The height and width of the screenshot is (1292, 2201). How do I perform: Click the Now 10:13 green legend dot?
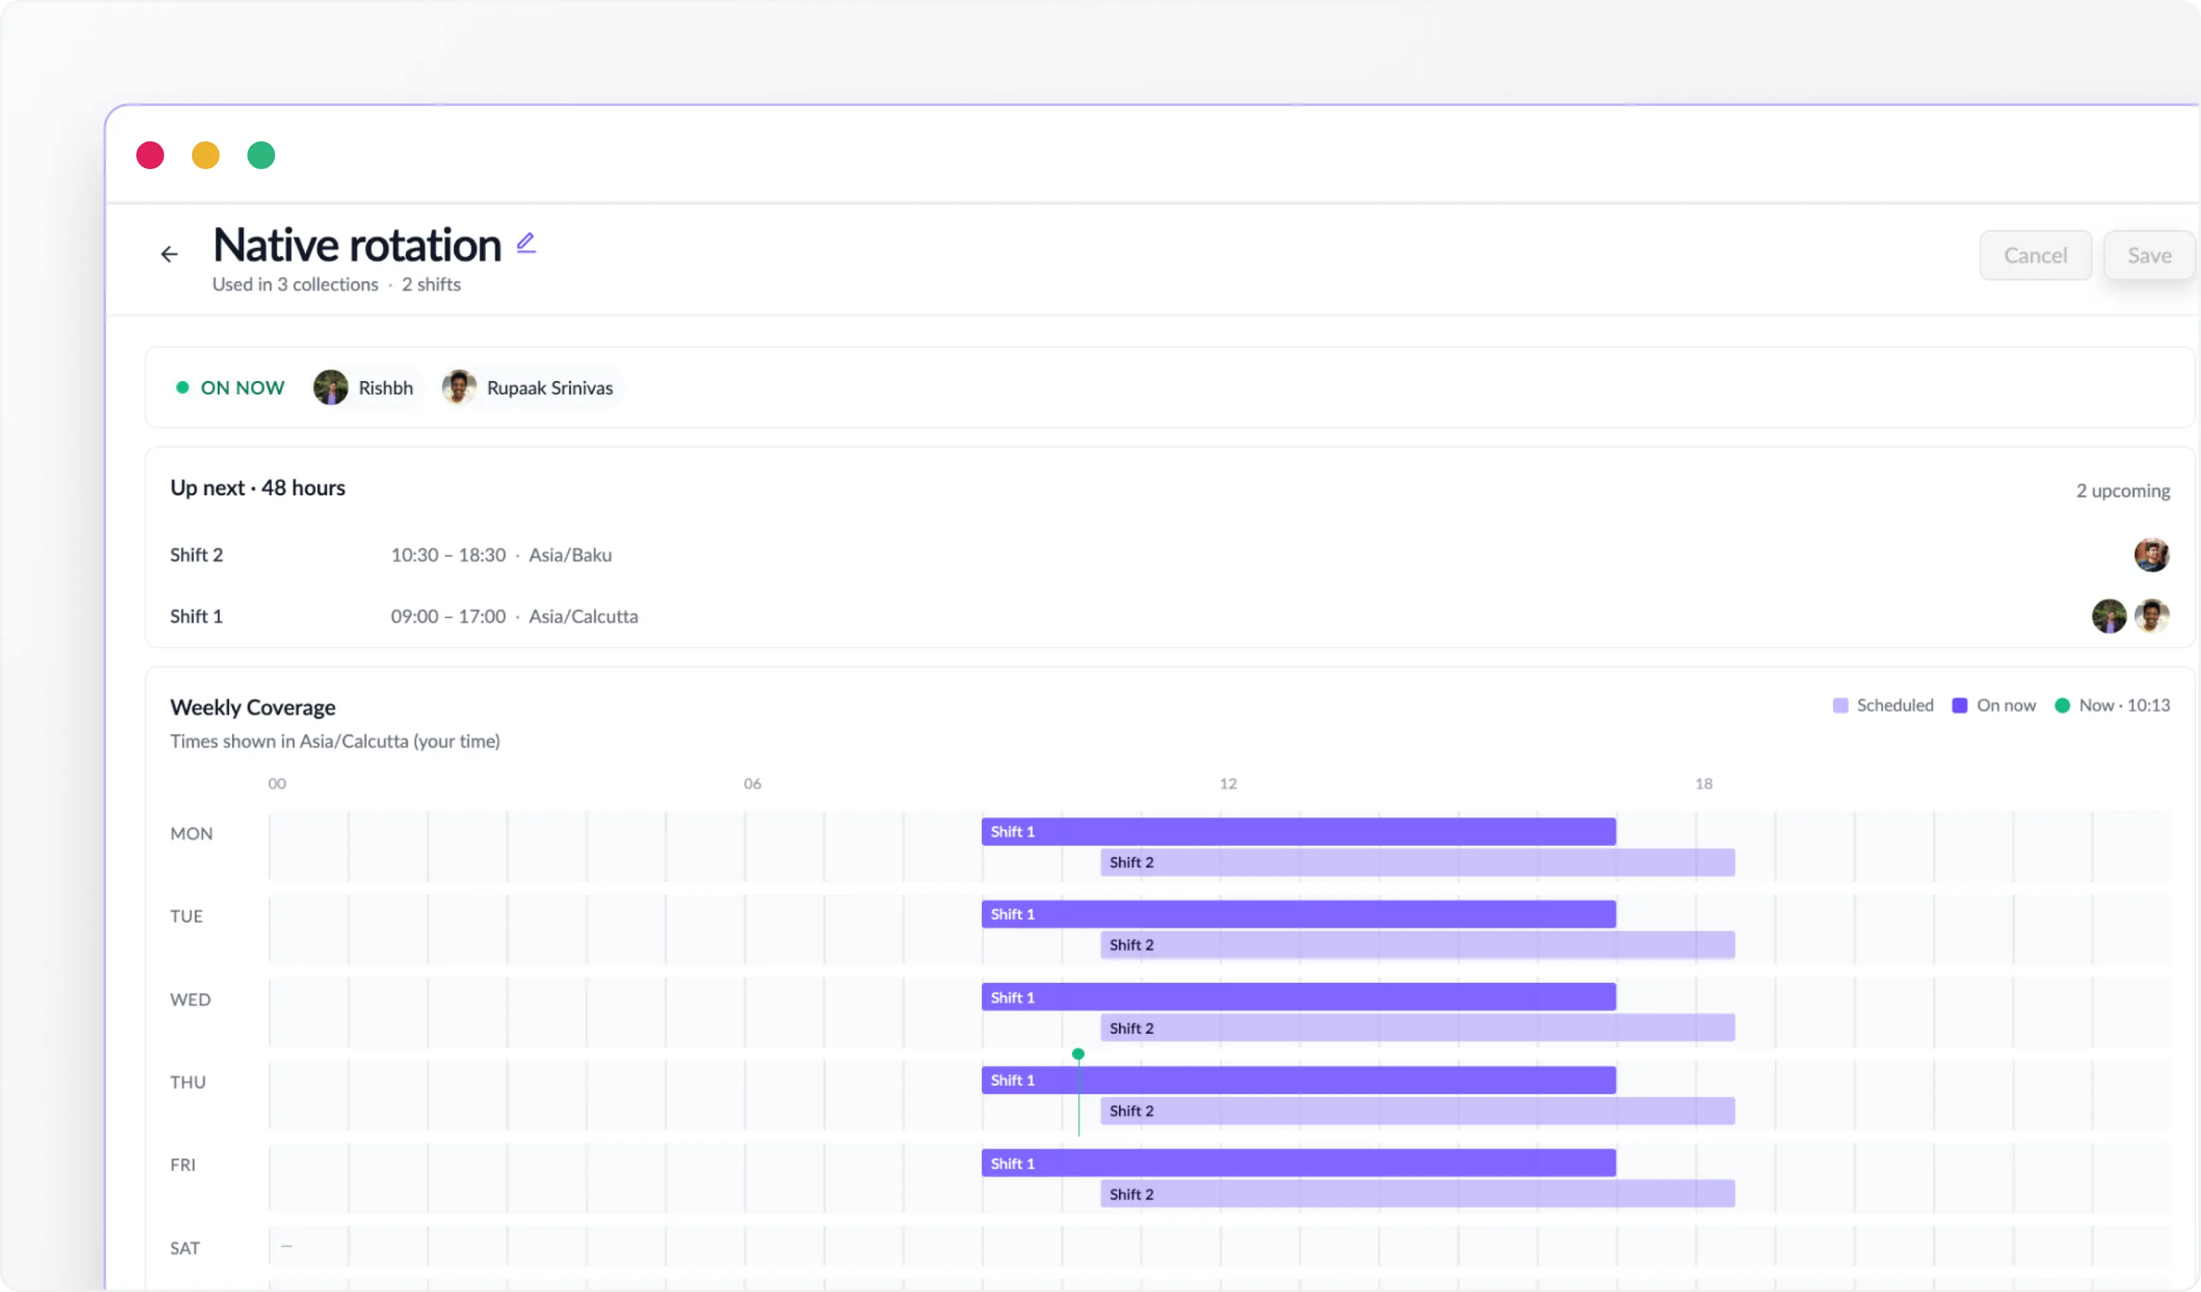tap(2062, 705)
